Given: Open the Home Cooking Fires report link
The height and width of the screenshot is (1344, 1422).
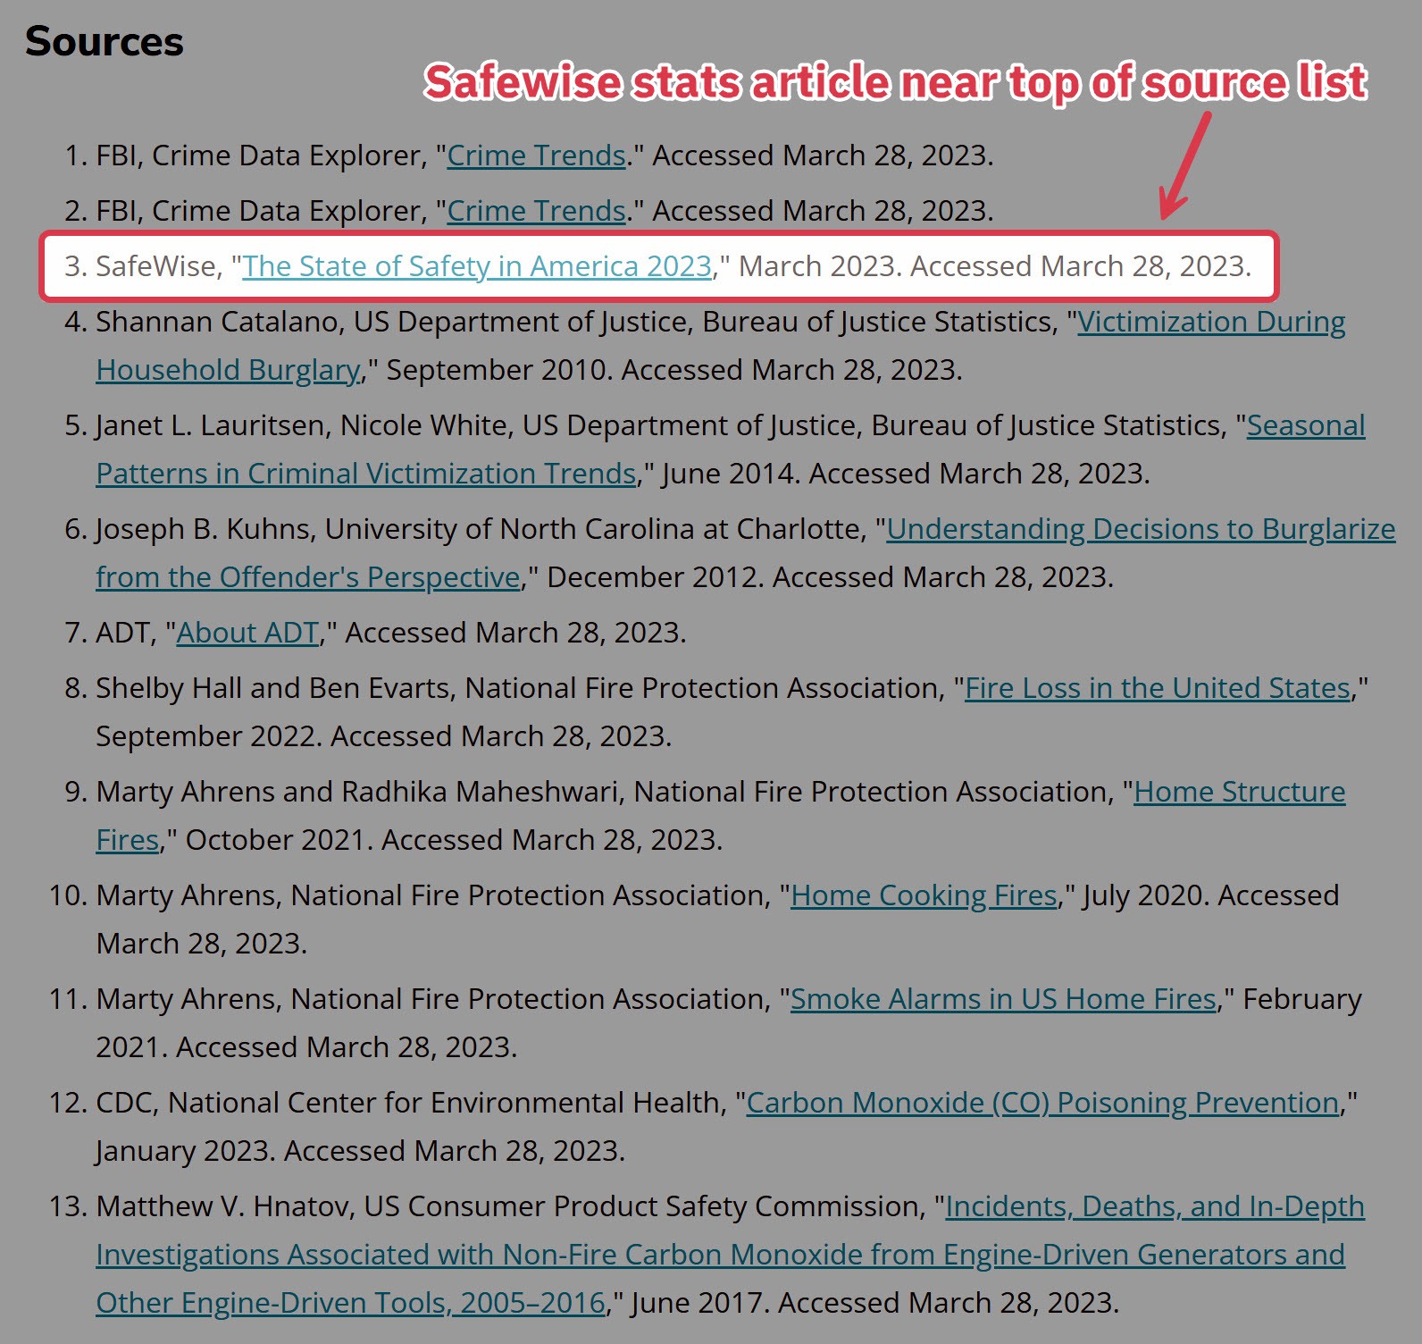Looking at the screenshot, I should [x=924, y=895].
